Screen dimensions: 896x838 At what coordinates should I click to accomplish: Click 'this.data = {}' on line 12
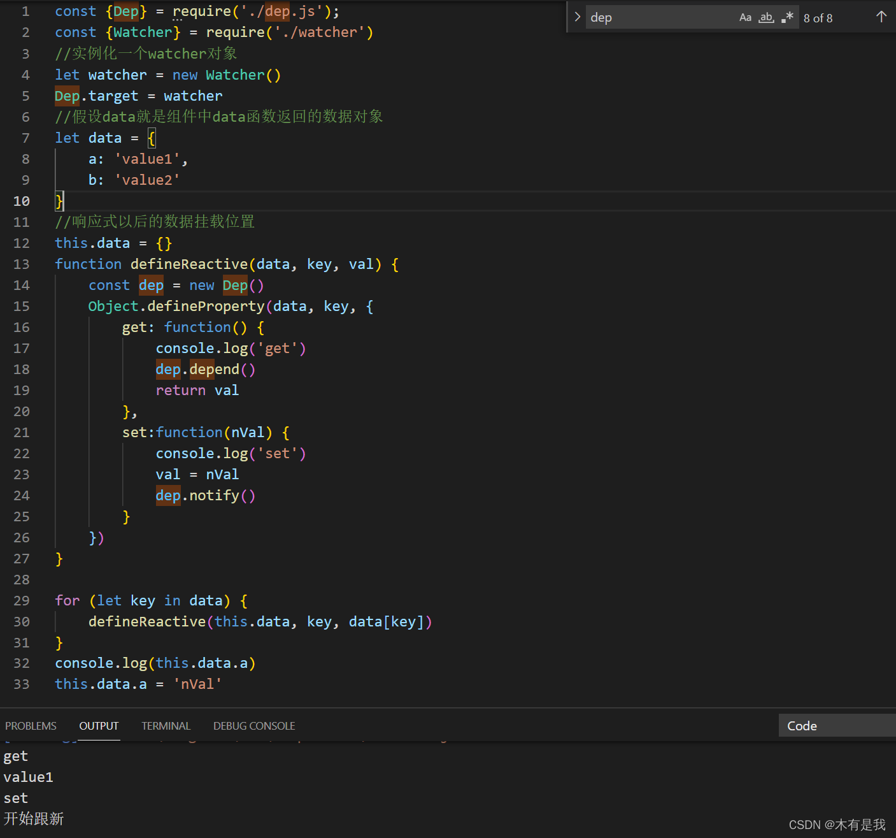[113, 243]
